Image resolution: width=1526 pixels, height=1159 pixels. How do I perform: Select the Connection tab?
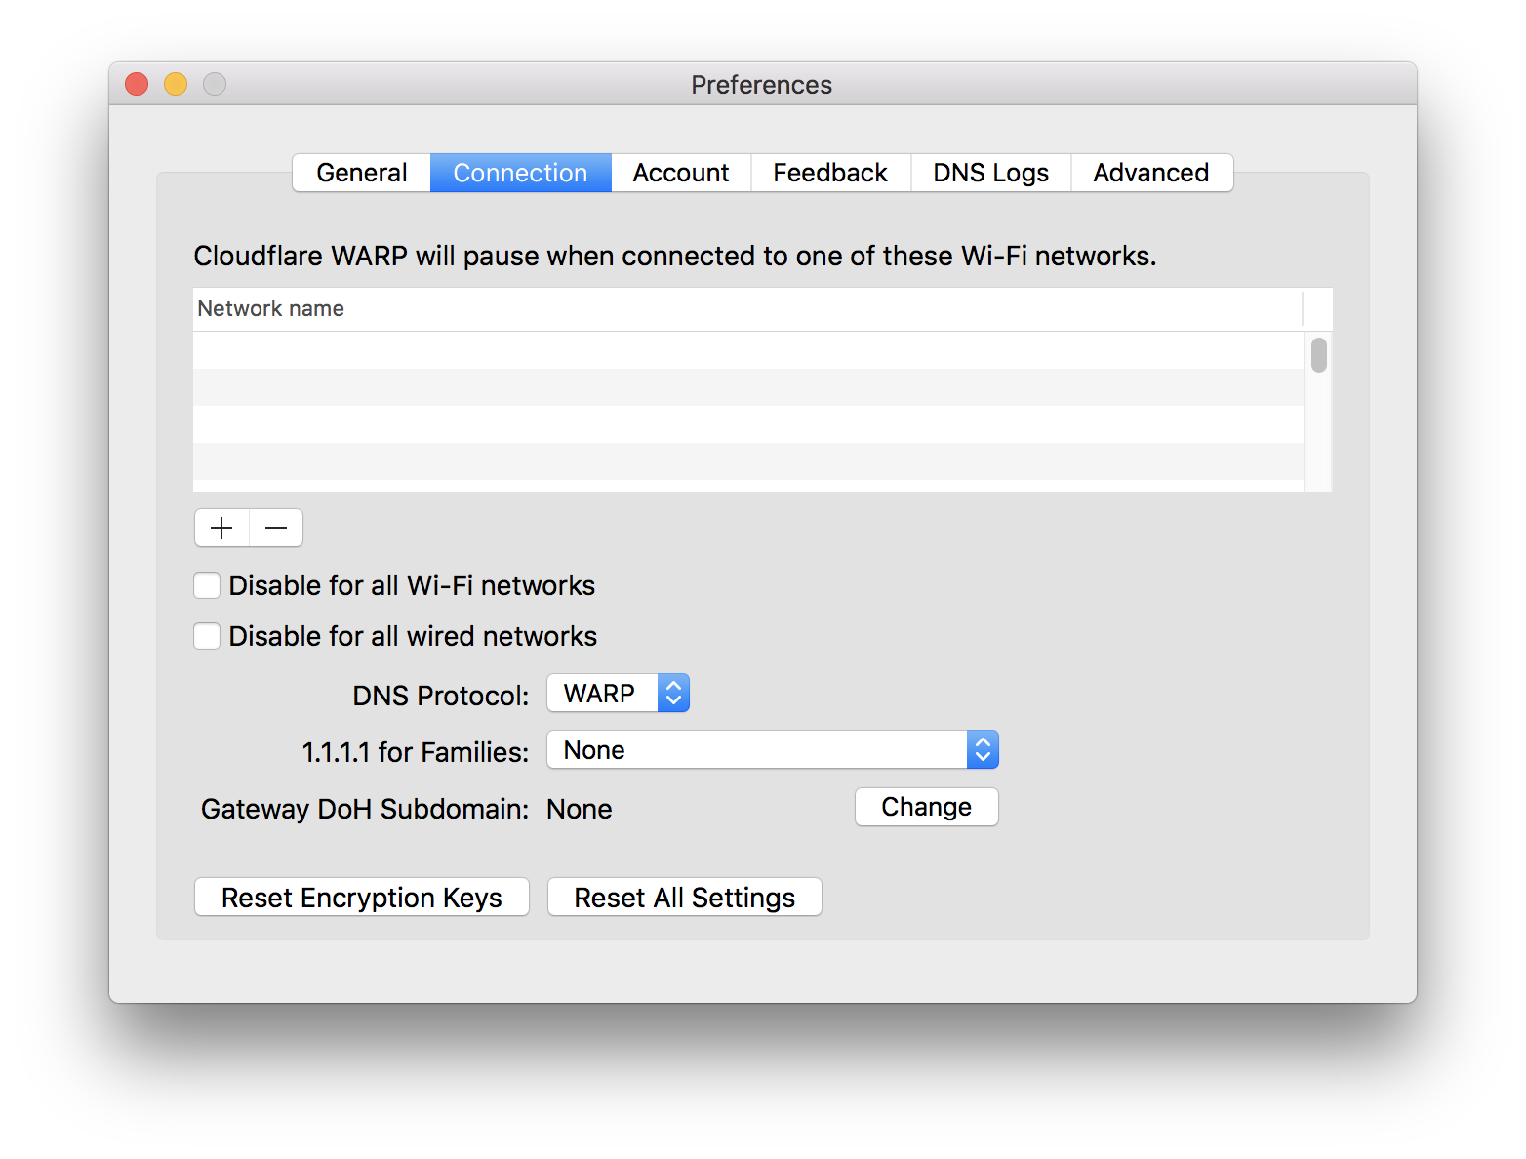coord(521,173)
